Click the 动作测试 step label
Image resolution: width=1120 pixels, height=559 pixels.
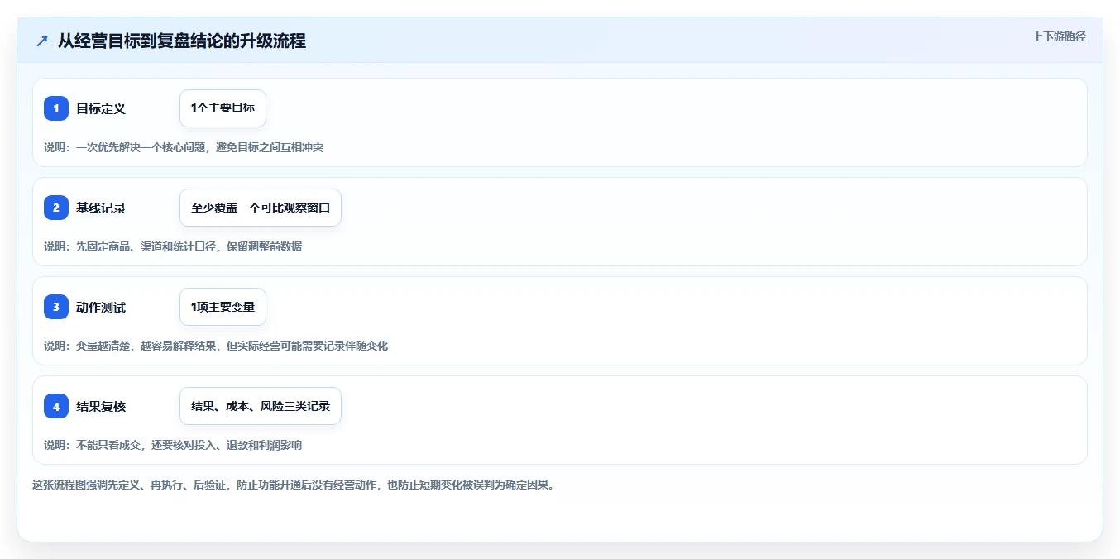coord(101,307)
